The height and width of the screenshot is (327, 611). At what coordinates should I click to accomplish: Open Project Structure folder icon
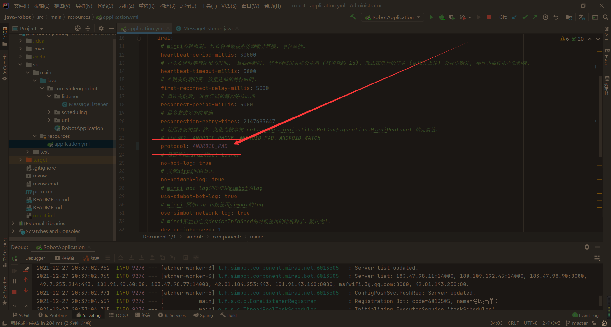click(569, 17)
